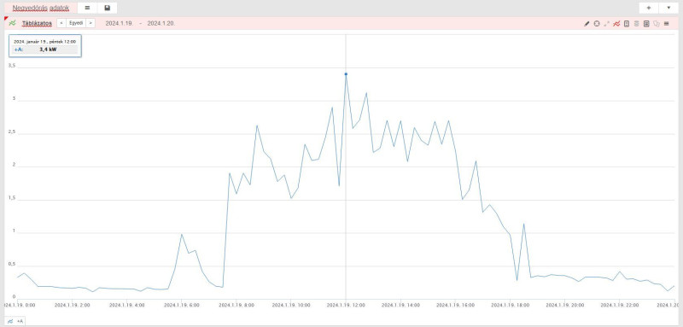The height and width of the screenshot is (327, 683).
Task: Open the hamburger menu beside Negyedórás adatok
Action: point(87,8)
